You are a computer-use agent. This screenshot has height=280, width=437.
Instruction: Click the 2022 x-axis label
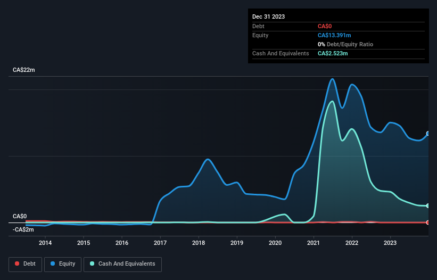click(x=352, y=243)
